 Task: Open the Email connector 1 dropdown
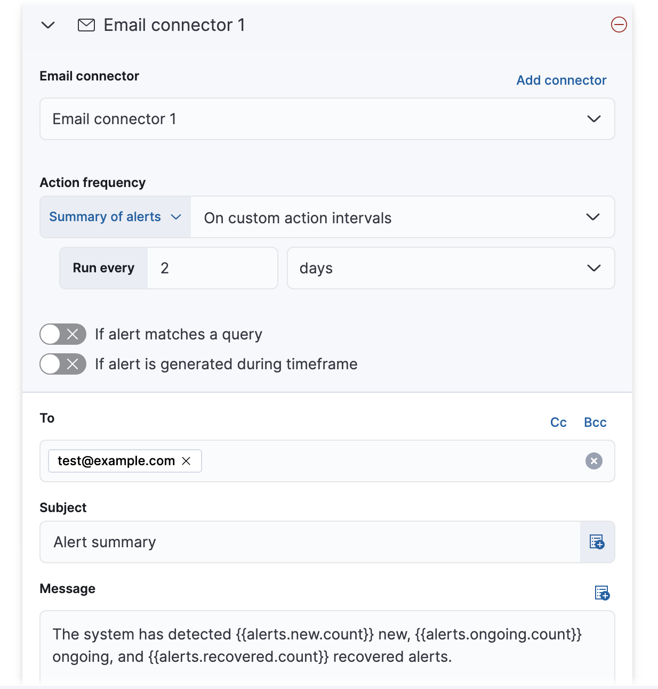593,119
